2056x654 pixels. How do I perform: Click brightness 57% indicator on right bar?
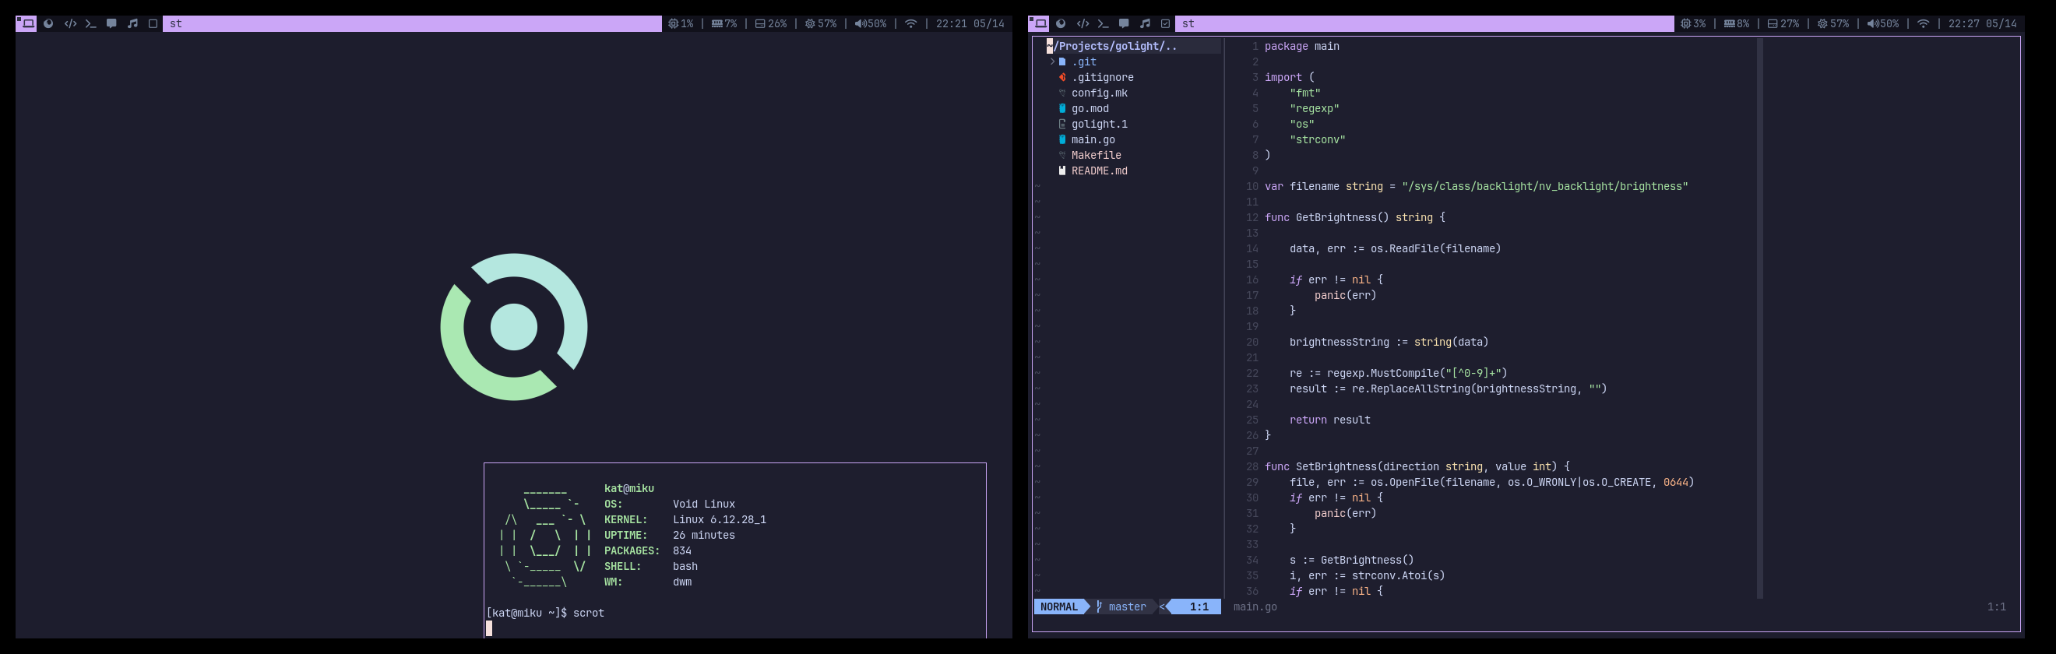pyautogui.click(x=1832, y=24)
